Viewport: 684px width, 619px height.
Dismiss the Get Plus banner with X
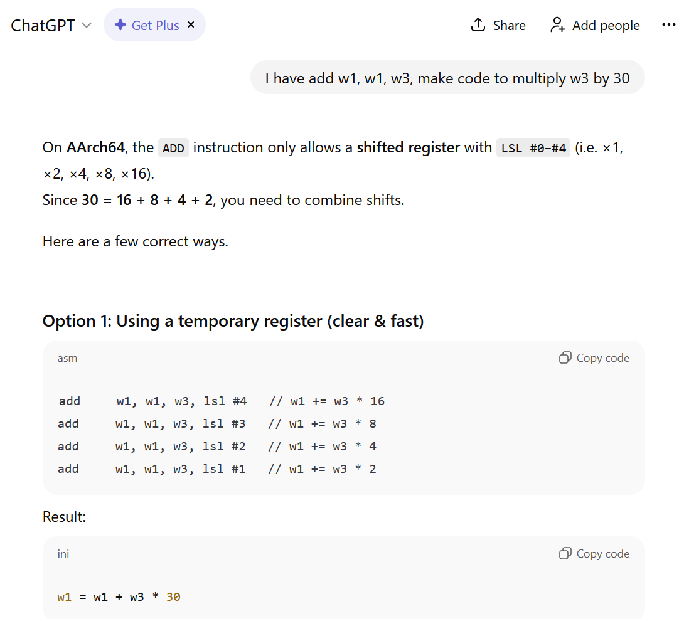tap(191, 25)
